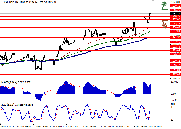Viewport: 181px width, 129px height.
Task: Select the 1250.66 price level label
Action: click(x=175, y=27)
